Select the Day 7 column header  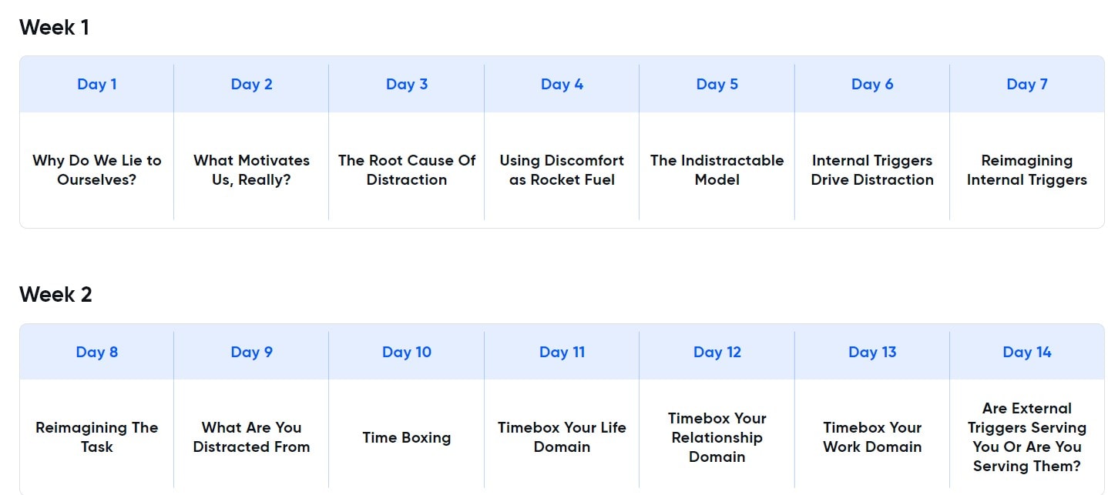point(1026,85)
